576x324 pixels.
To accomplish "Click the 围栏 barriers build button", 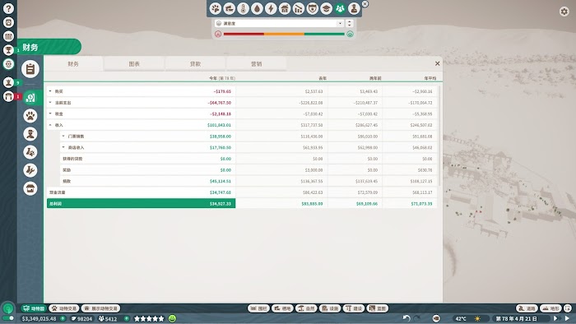I will [x=258, y=308].
